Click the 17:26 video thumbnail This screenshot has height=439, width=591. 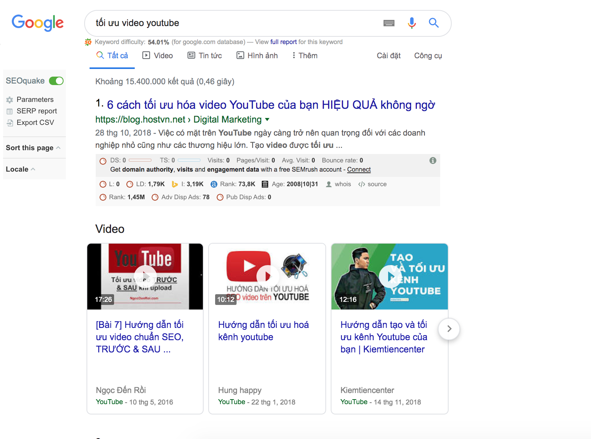[x=145, y=277]
